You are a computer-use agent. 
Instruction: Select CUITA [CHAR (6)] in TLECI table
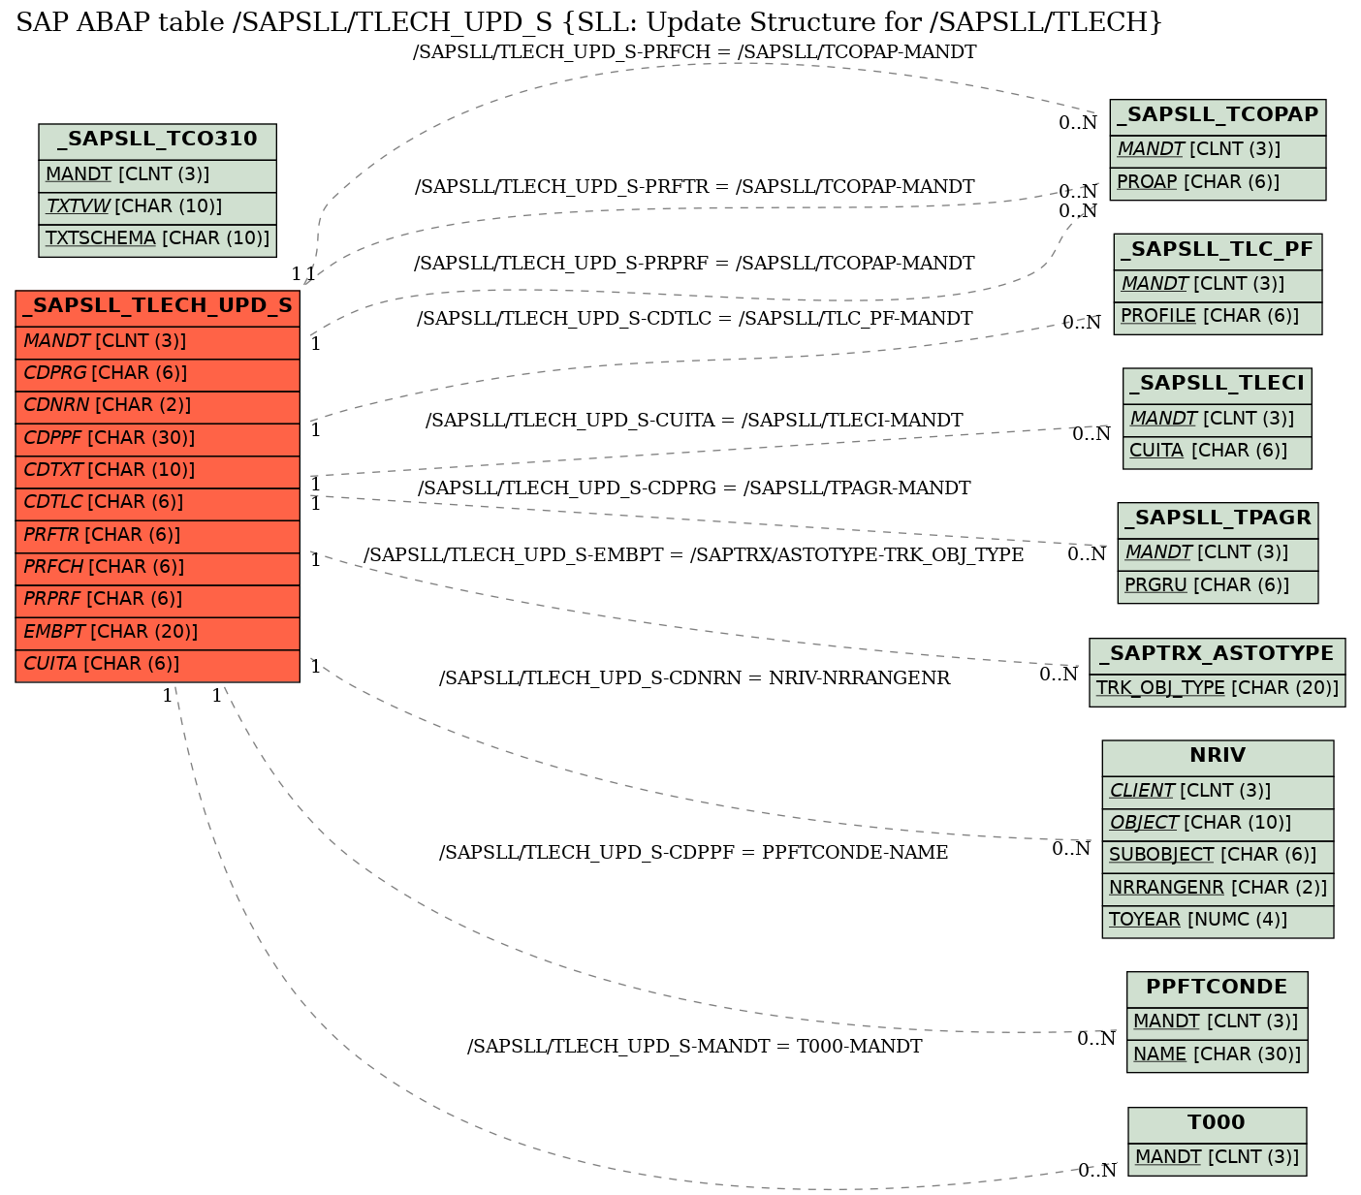click(x=1218, y=452)
